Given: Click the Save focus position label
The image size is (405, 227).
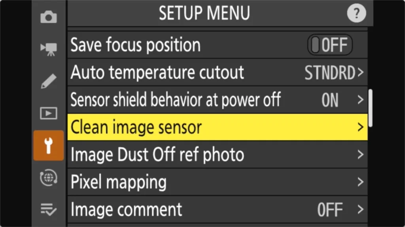Looking at the screenshot, I should pyautogui.click(x=135, y=45).
